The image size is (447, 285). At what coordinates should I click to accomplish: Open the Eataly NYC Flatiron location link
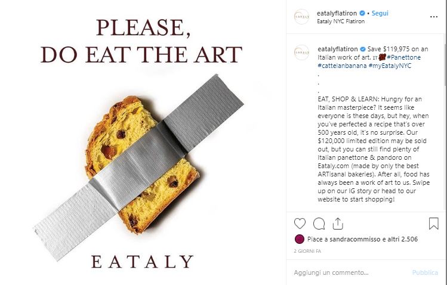pos(341,21)
